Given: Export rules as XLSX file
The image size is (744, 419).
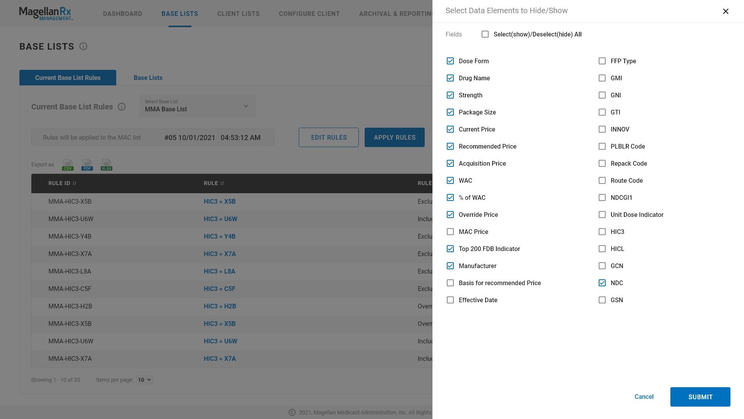Looking at the screenshot, I should [106, 165].
